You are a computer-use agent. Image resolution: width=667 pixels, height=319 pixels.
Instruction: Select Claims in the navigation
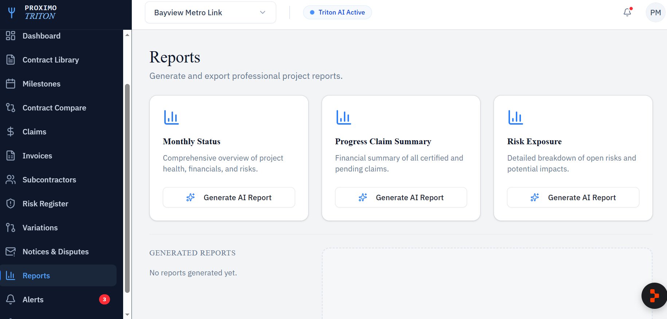coord(58,132)
